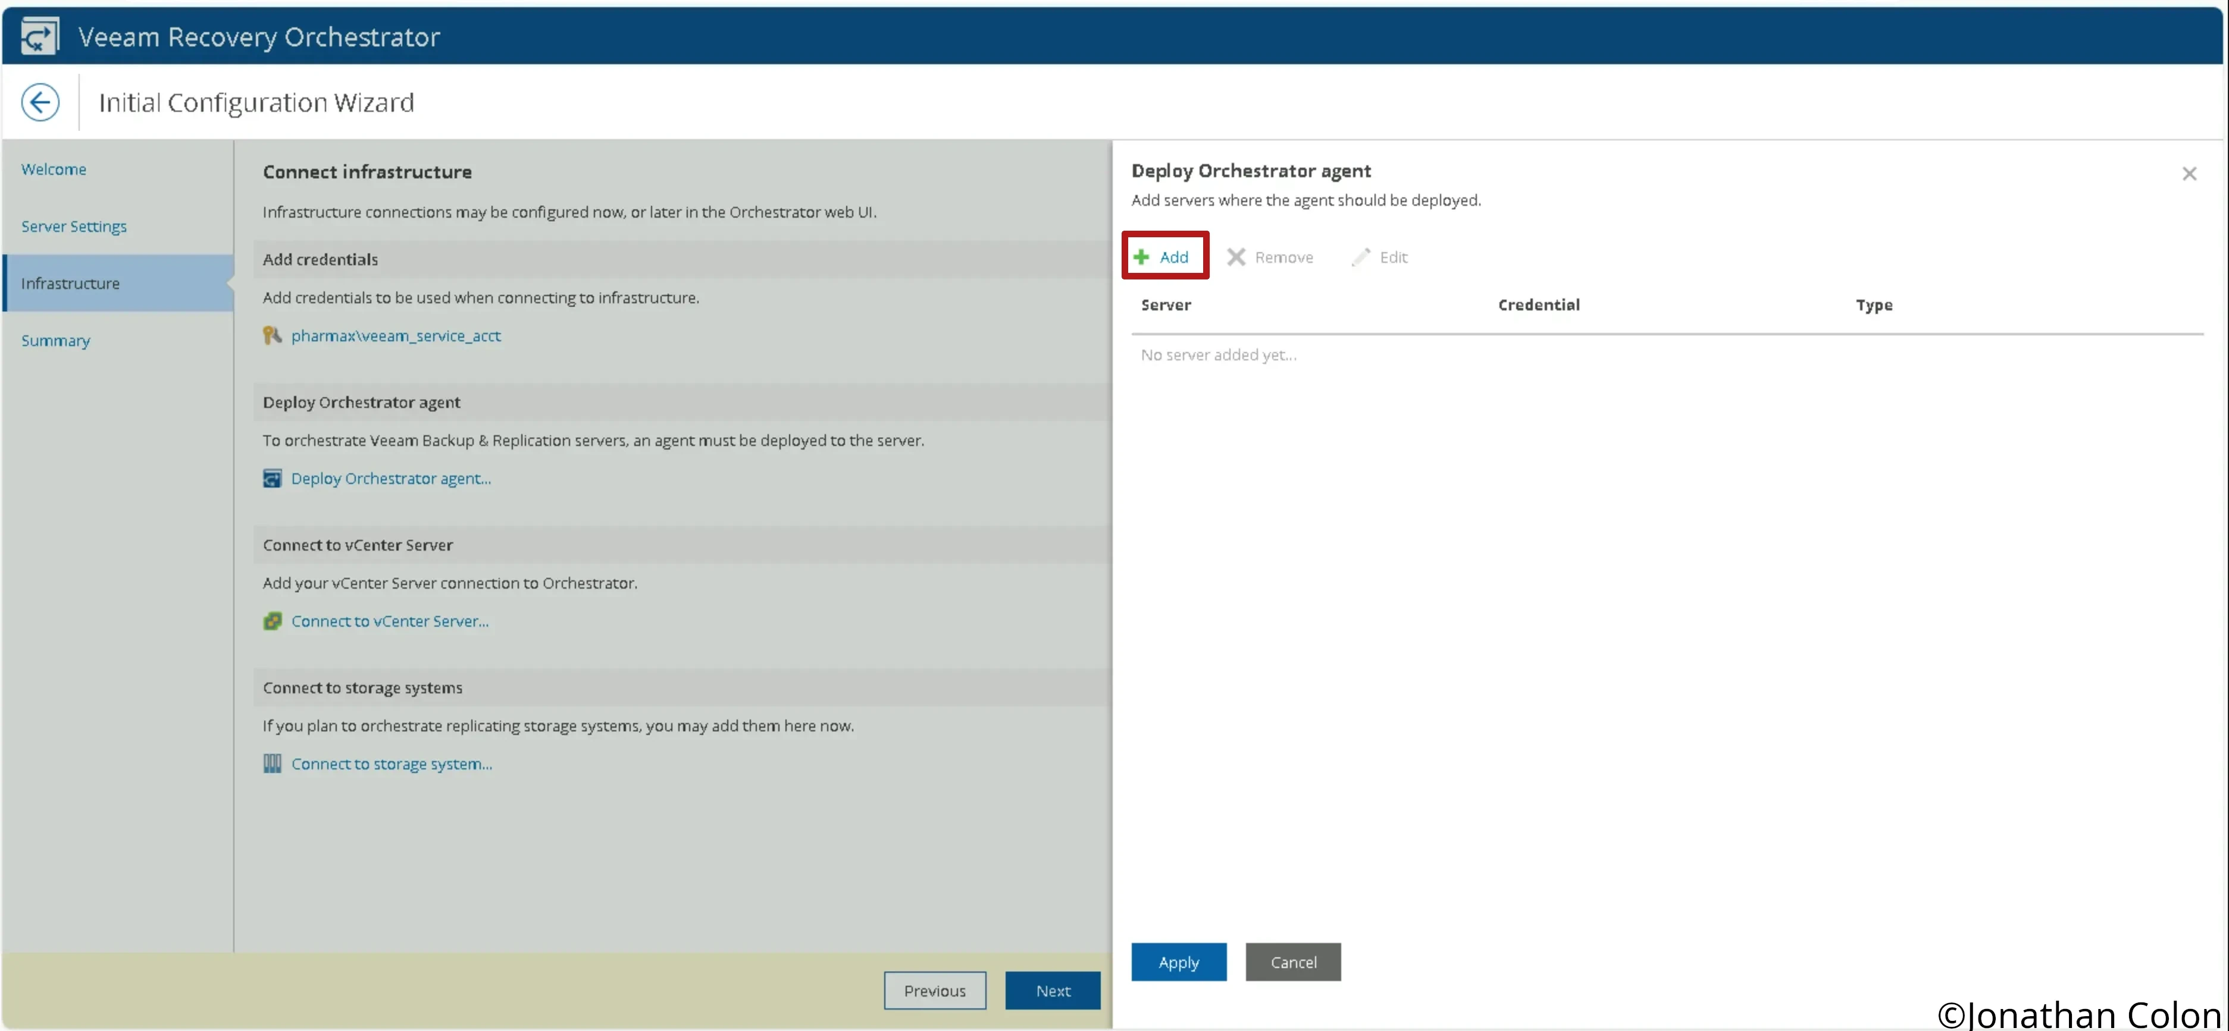Open the pharmax\veeam_service_acct credential link
2229x1031 pixels.
click(x=396, y=335)
